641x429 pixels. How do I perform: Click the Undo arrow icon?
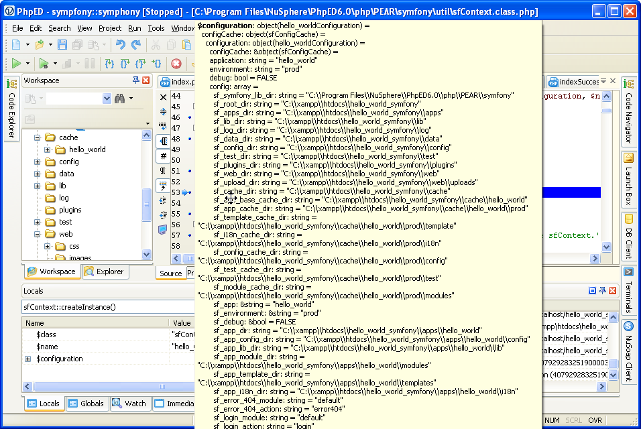(120, 45)
